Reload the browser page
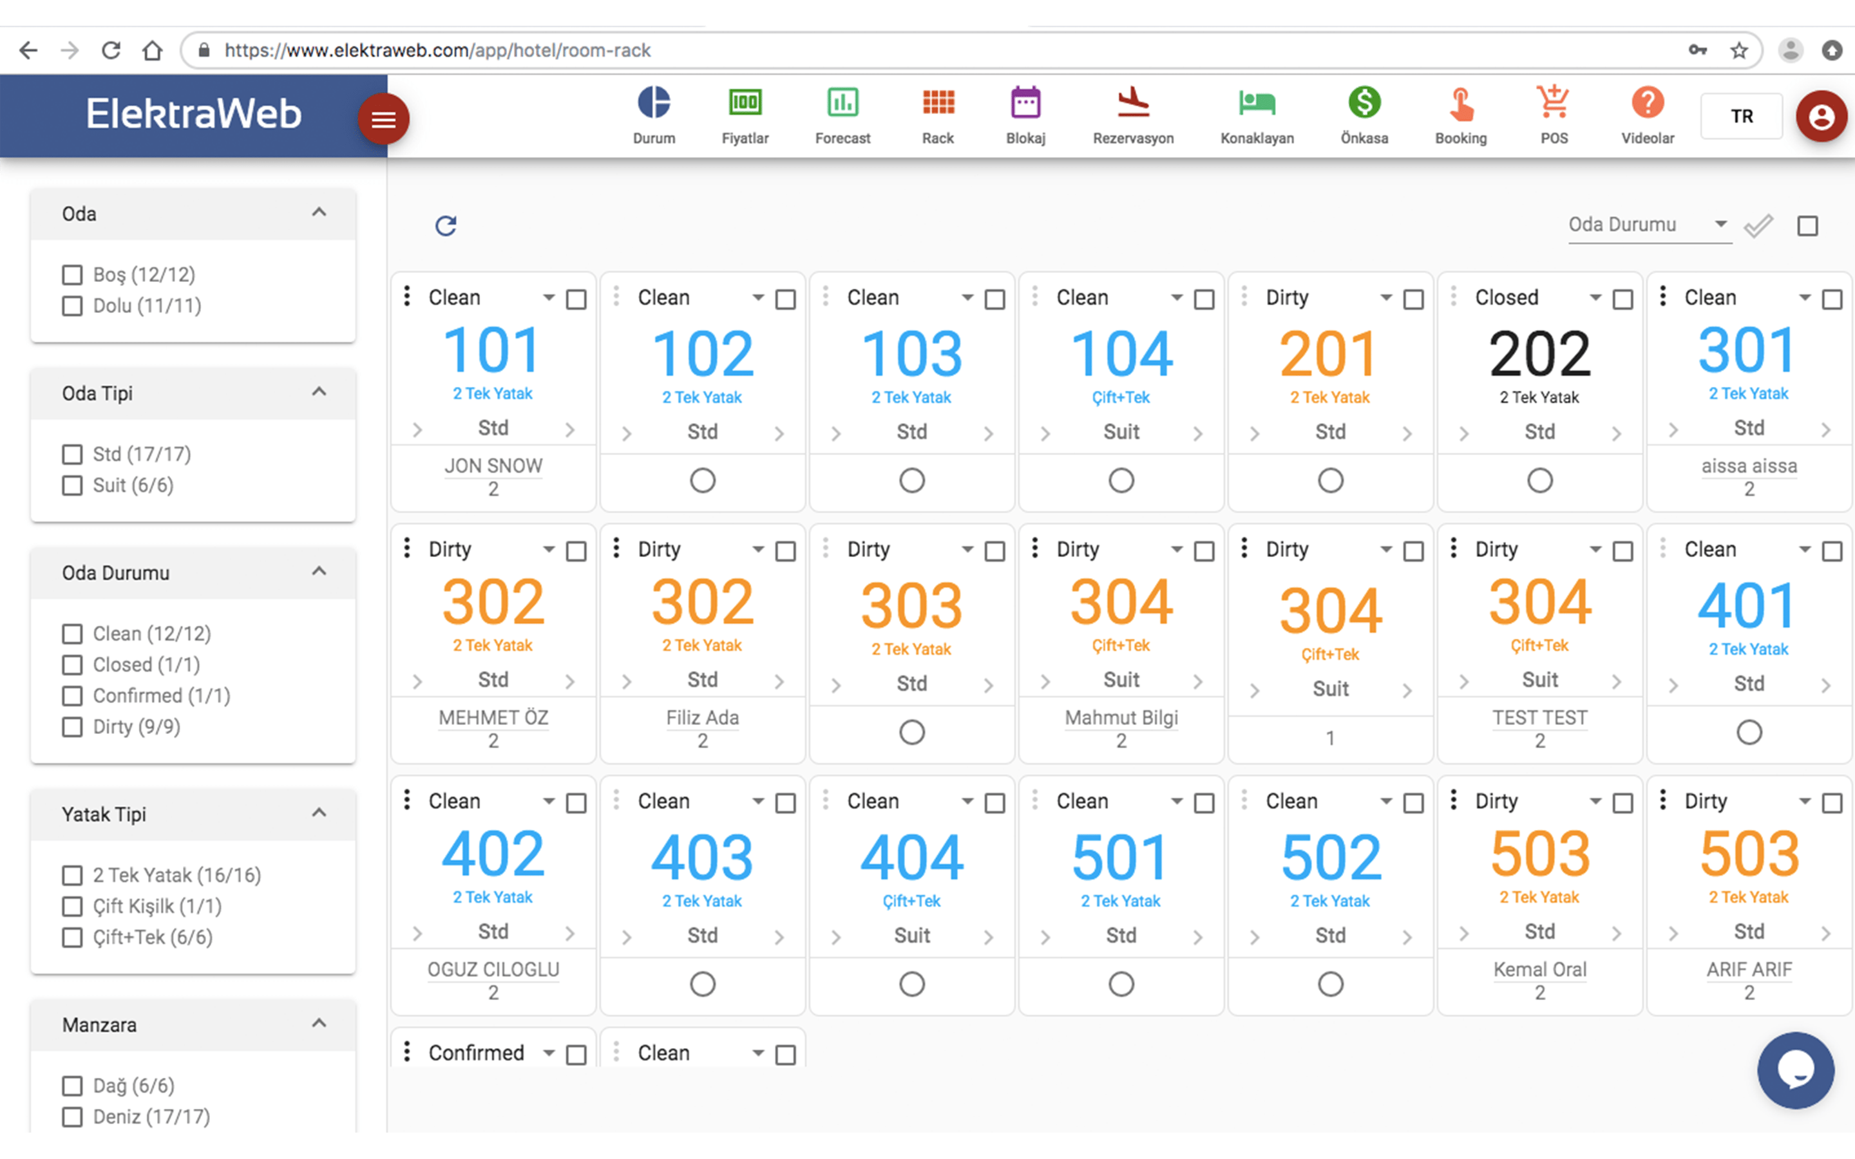The image size is (1855, 1159). pyautogui.click(x=111, y=51)
